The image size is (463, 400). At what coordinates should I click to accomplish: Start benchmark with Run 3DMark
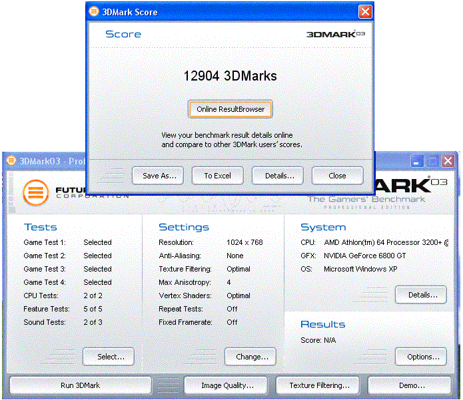(81, 385)
